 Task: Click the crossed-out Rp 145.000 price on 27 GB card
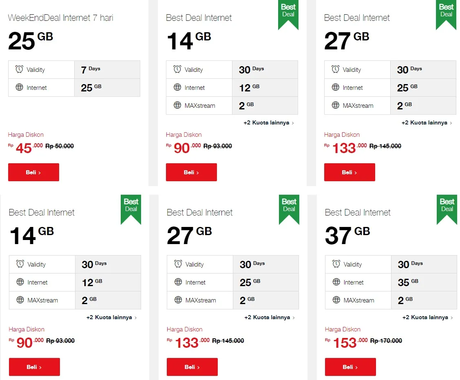(x=385, y=146)
